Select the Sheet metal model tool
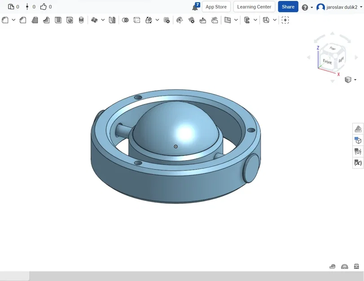 pyautogui.click(x=266, y=20)
